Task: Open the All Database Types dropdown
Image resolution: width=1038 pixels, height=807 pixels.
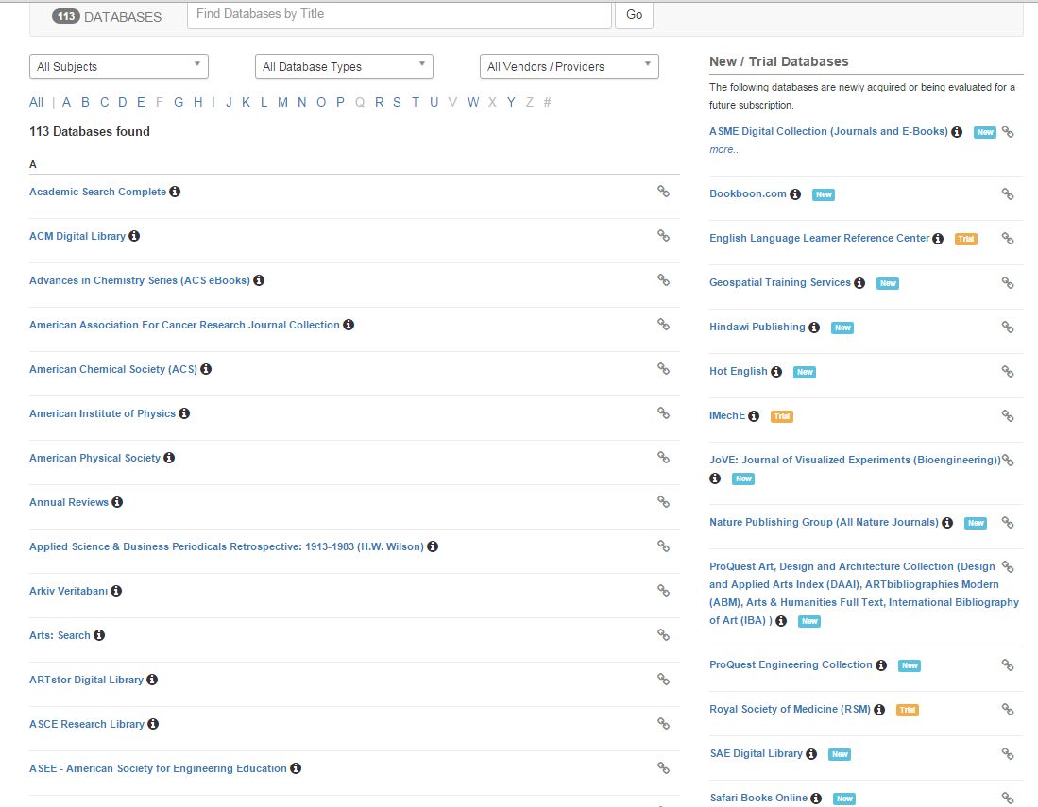Action: click(344, 66)
